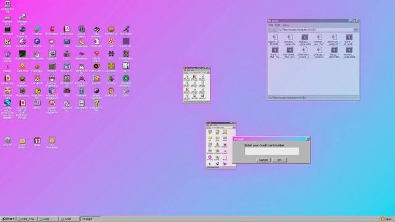Image resolution: width=395 pixels, height=222 pixels.
Task: Select the Virtual Girl desktop icon
Action: pos(7,94)
